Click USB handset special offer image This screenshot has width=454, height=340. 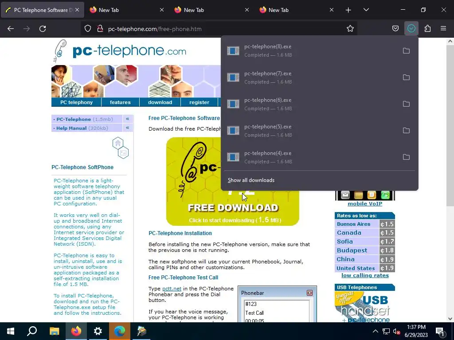pyautogui.click(x=365, y=307)
